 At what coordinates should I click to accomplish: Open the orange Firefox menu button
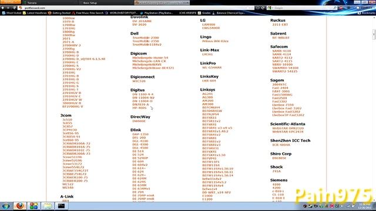click(x=11, y=2)
